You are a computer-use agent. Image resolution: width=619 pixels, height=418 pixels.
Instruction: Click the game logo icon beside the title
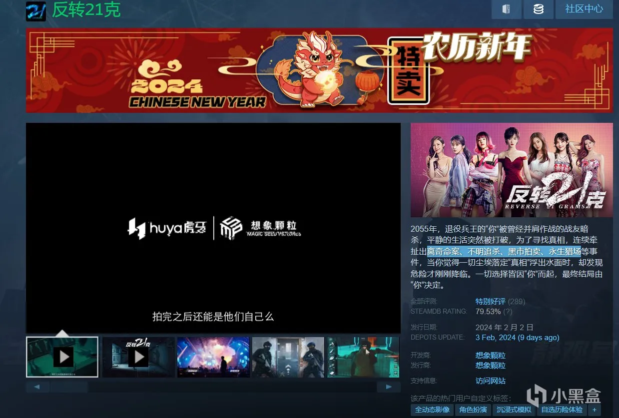click(x=36, y=11)
